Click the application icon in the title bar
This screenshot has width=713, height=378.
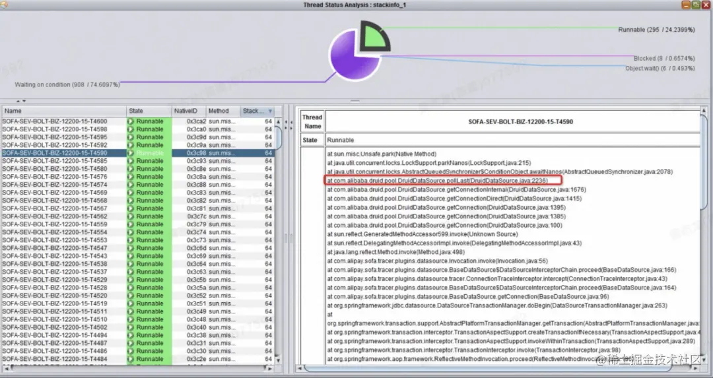pos(5,5)
